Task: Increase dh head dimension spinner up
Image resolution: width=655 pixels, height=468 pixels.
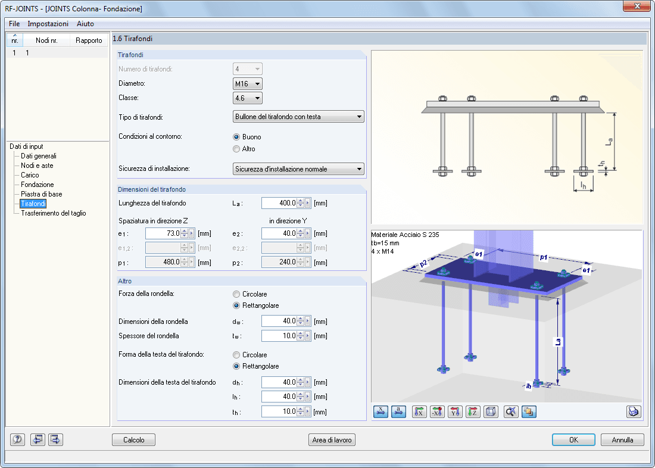Action: (x=300, y=380)
